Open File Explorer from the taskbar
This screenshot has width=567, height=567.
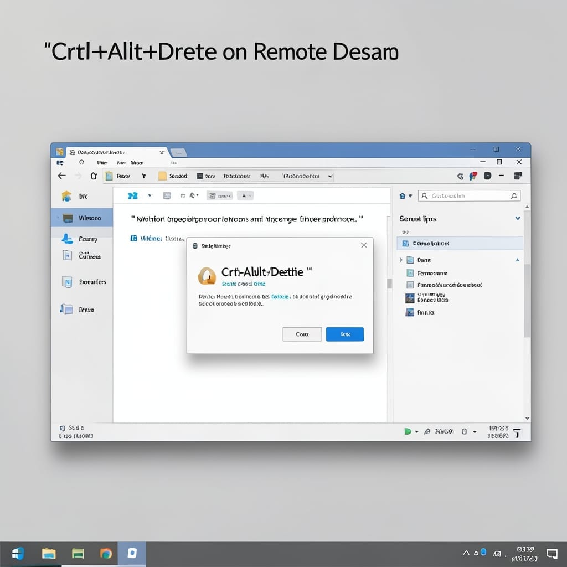point(49,553)
